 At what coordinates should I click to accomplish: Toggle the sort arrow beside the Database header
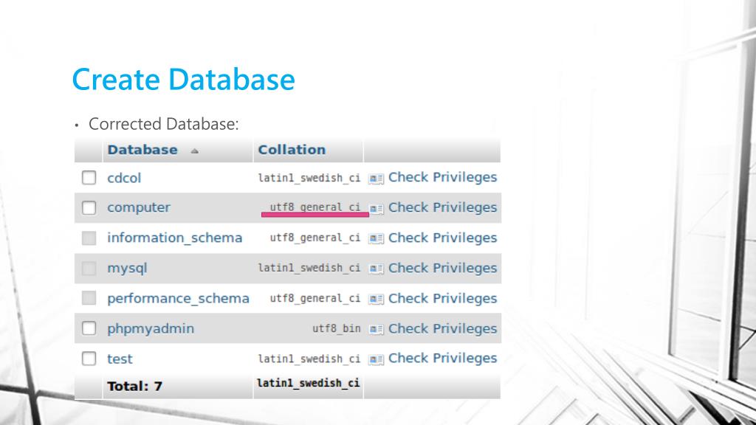coord(194,151)
